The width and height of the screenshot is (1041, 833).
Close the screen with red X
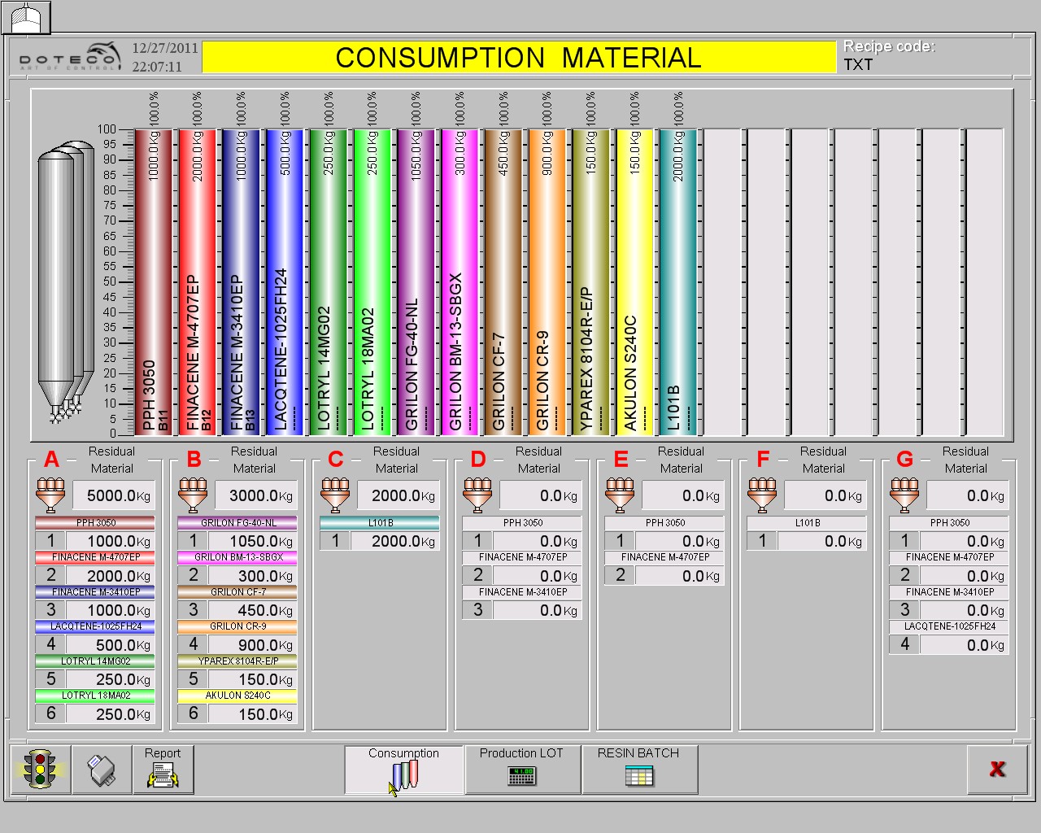pyautogui.click(x=997, y=770)
